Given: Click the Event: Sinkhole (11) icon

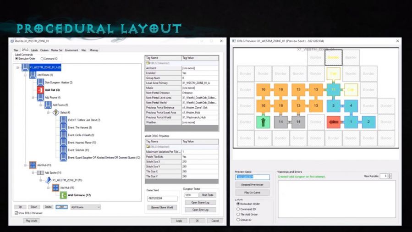Looking at the screenshot, I should pyautogui.click(x=63, y=150).
